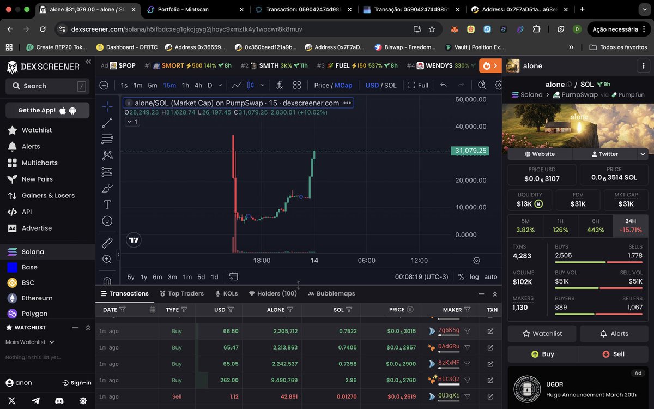Undo the last chart action

(x=444, y=85)
